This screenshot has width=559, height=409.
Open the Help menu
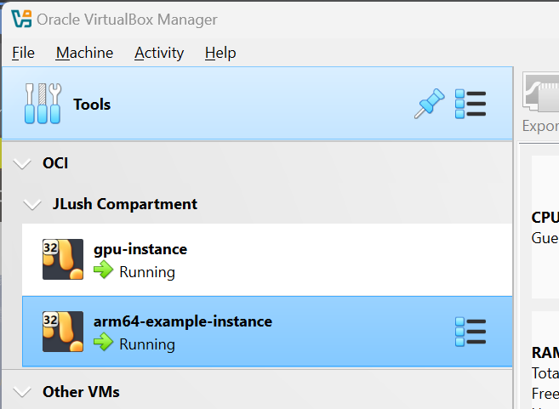(x=220, y=53)
